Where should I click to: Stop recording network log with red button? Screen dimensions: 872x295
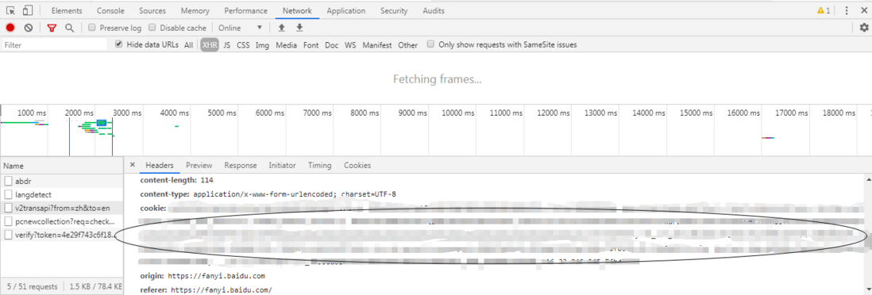tap(10, 28)
